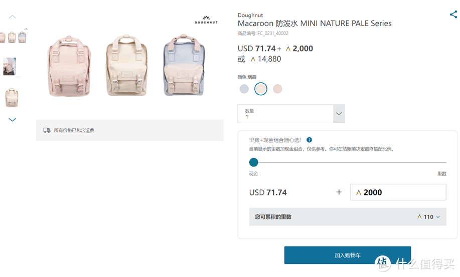The width and height of the screenshot is (460, 277).
Task: Expand the earnable miles chevron
Action: point(438,217)
